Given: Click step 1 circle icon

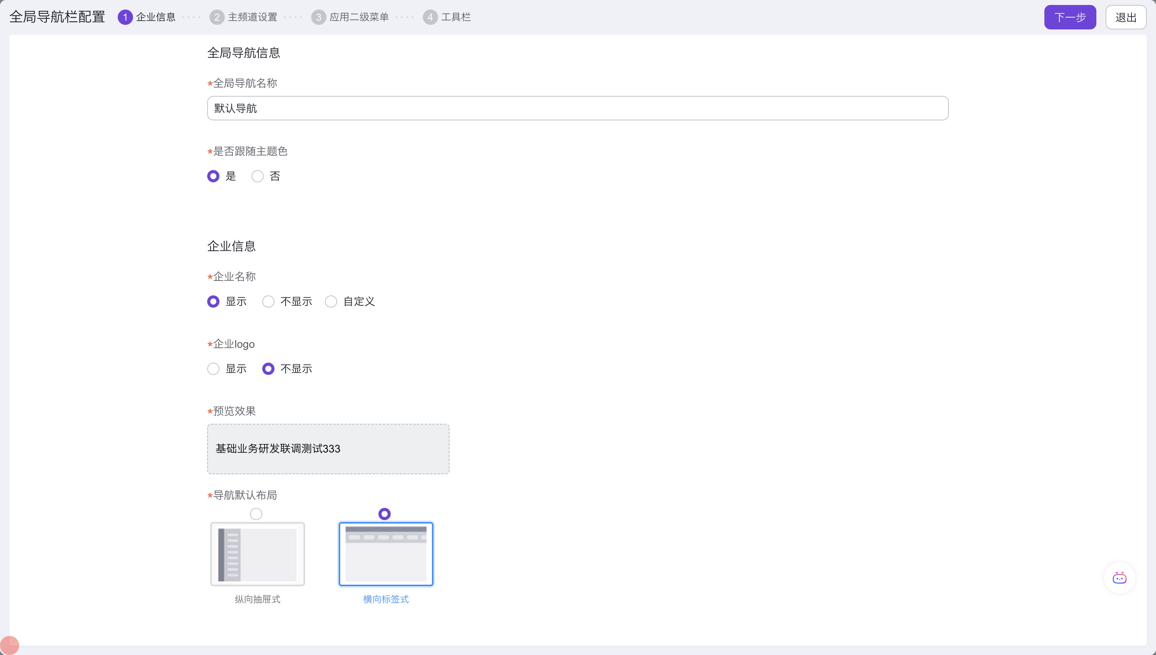Looking at the screenshot, I should 125,17.
